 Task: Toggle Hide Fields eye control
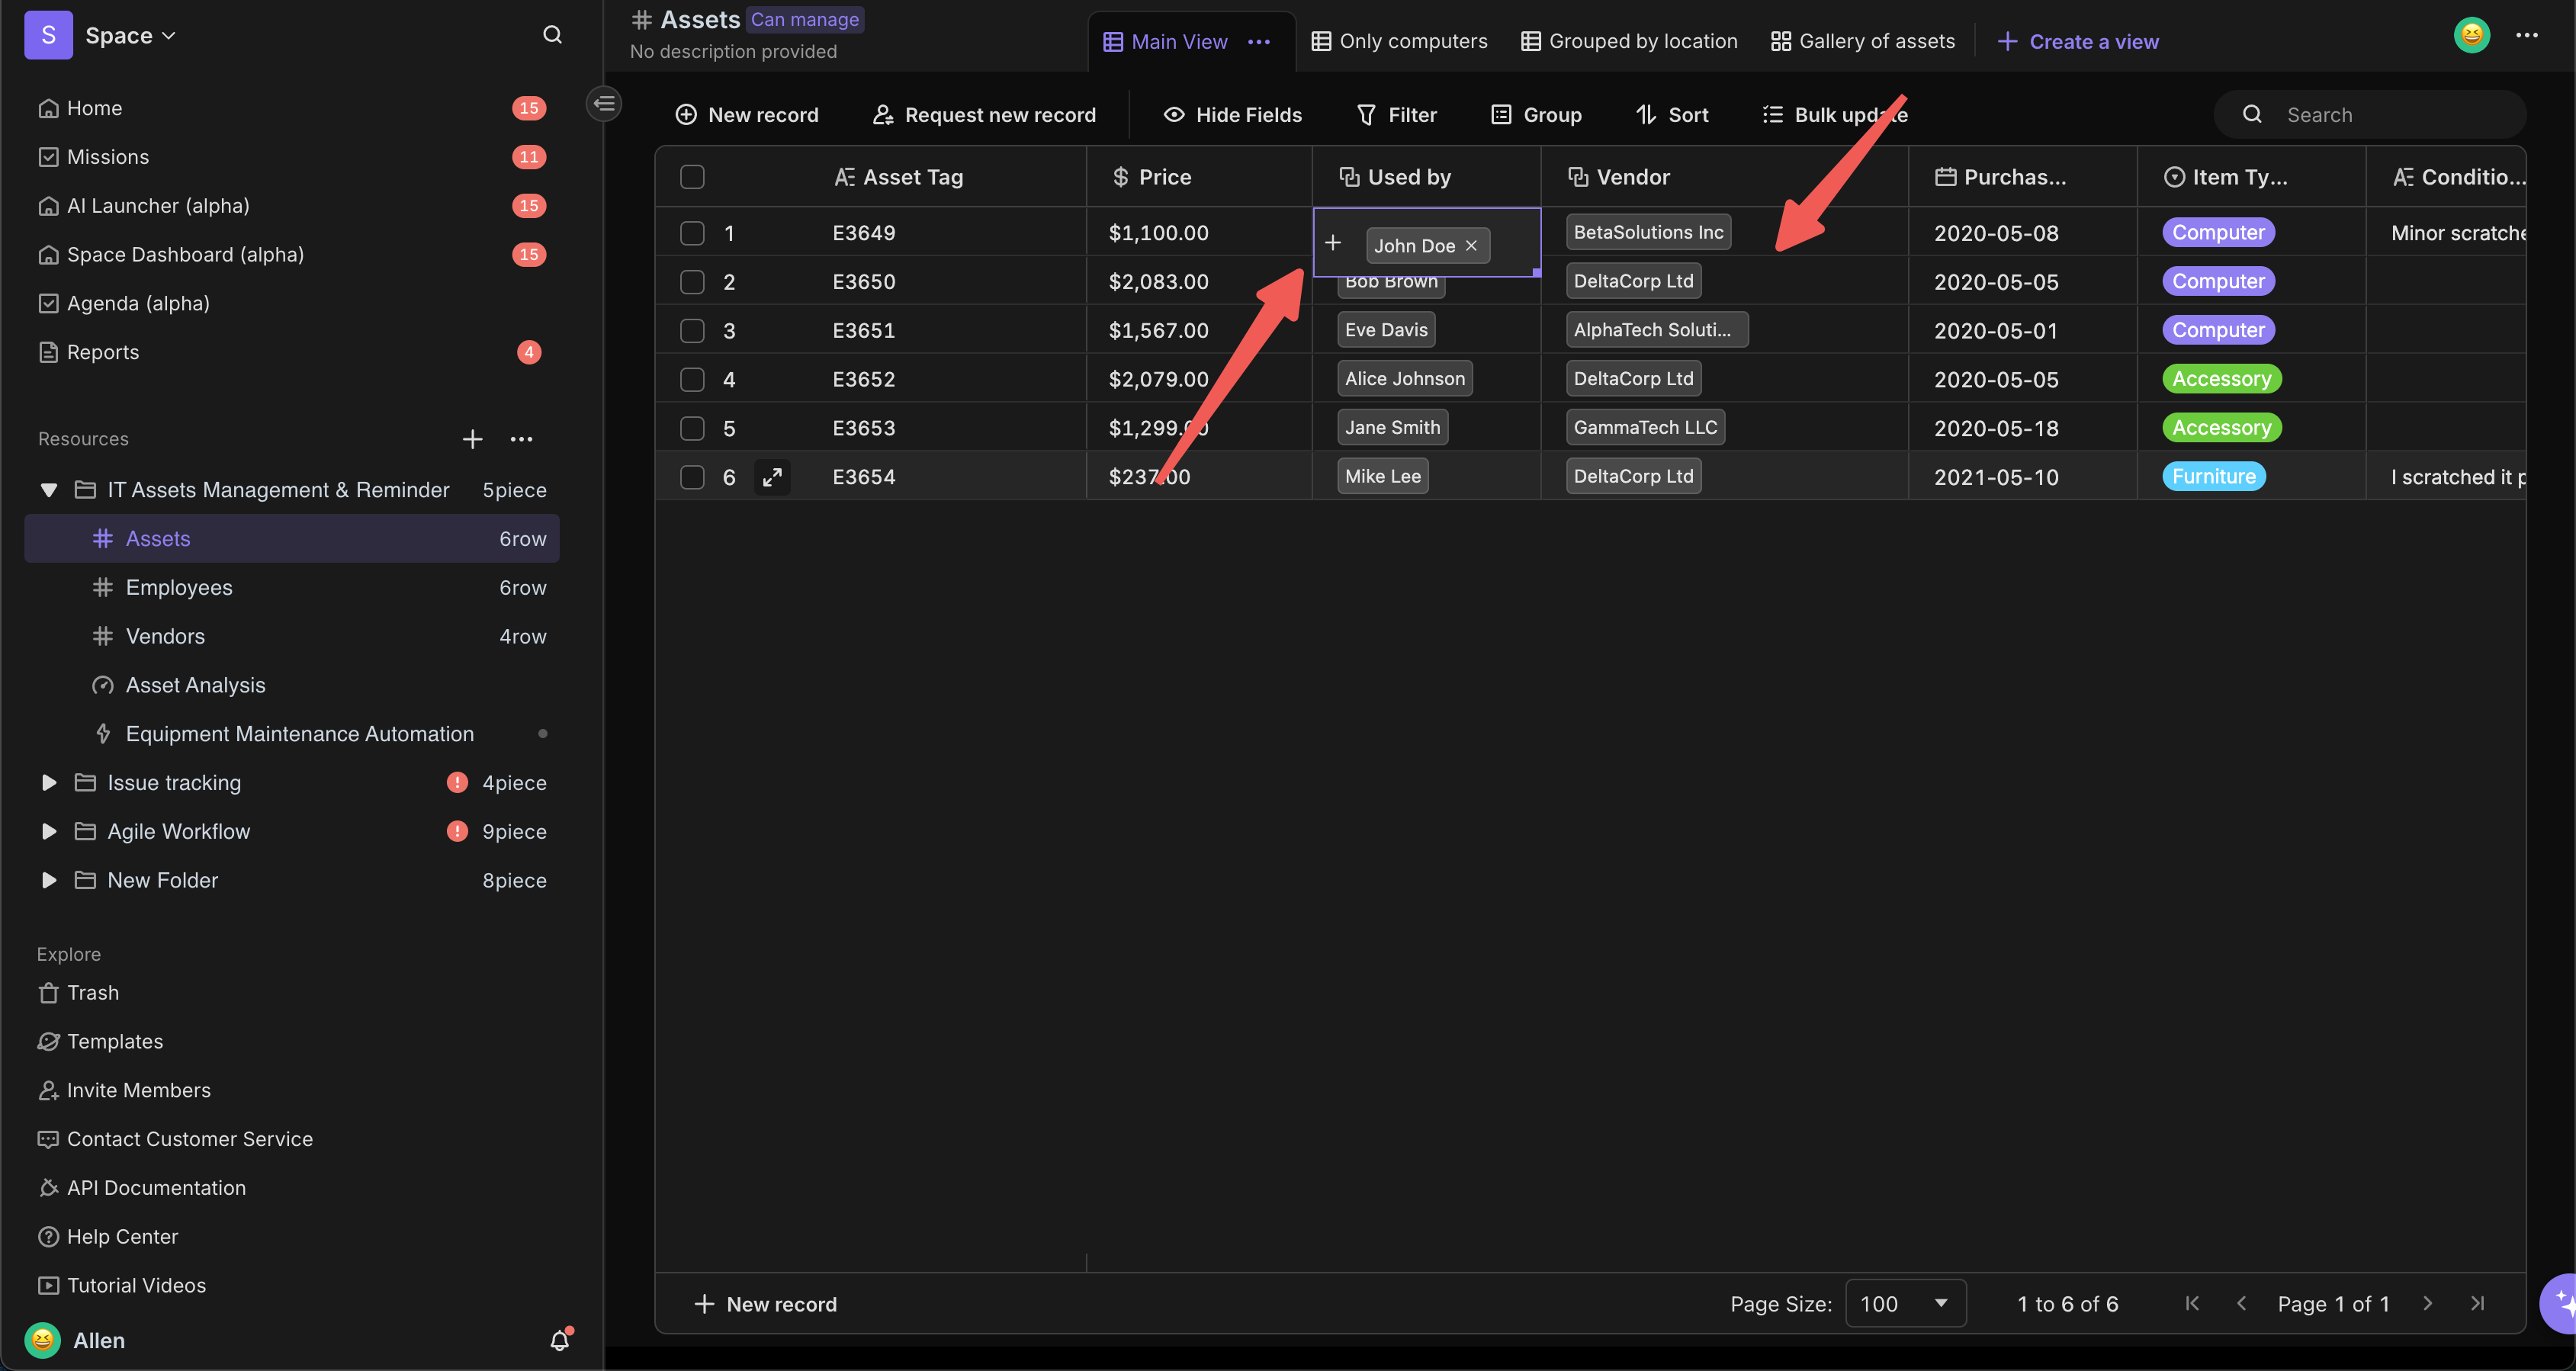pos(1232,115)
